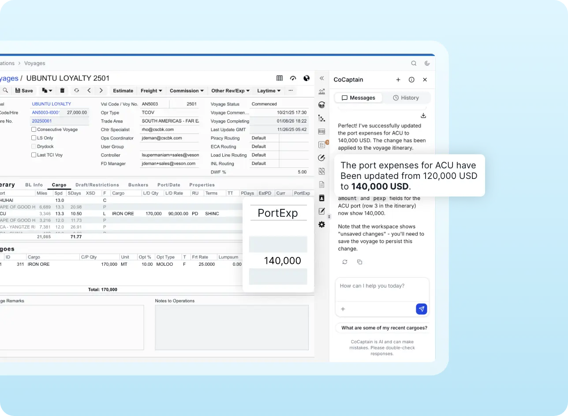The height and width of the screenshot is (416, 568).
Task: Copy the CoCaptain response with the copy icon
Action: click(359, 262)
